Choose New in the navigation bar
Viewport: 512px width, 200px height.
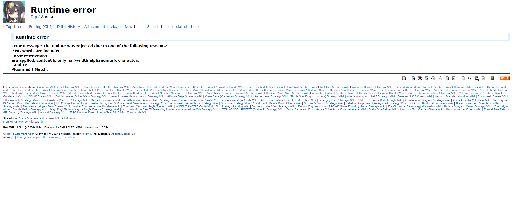click(x=129, y=27)
